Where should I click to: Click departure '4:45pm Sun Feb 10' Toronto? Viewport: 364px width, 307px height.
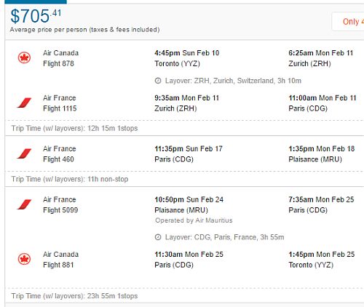click(x=187, y=58)
